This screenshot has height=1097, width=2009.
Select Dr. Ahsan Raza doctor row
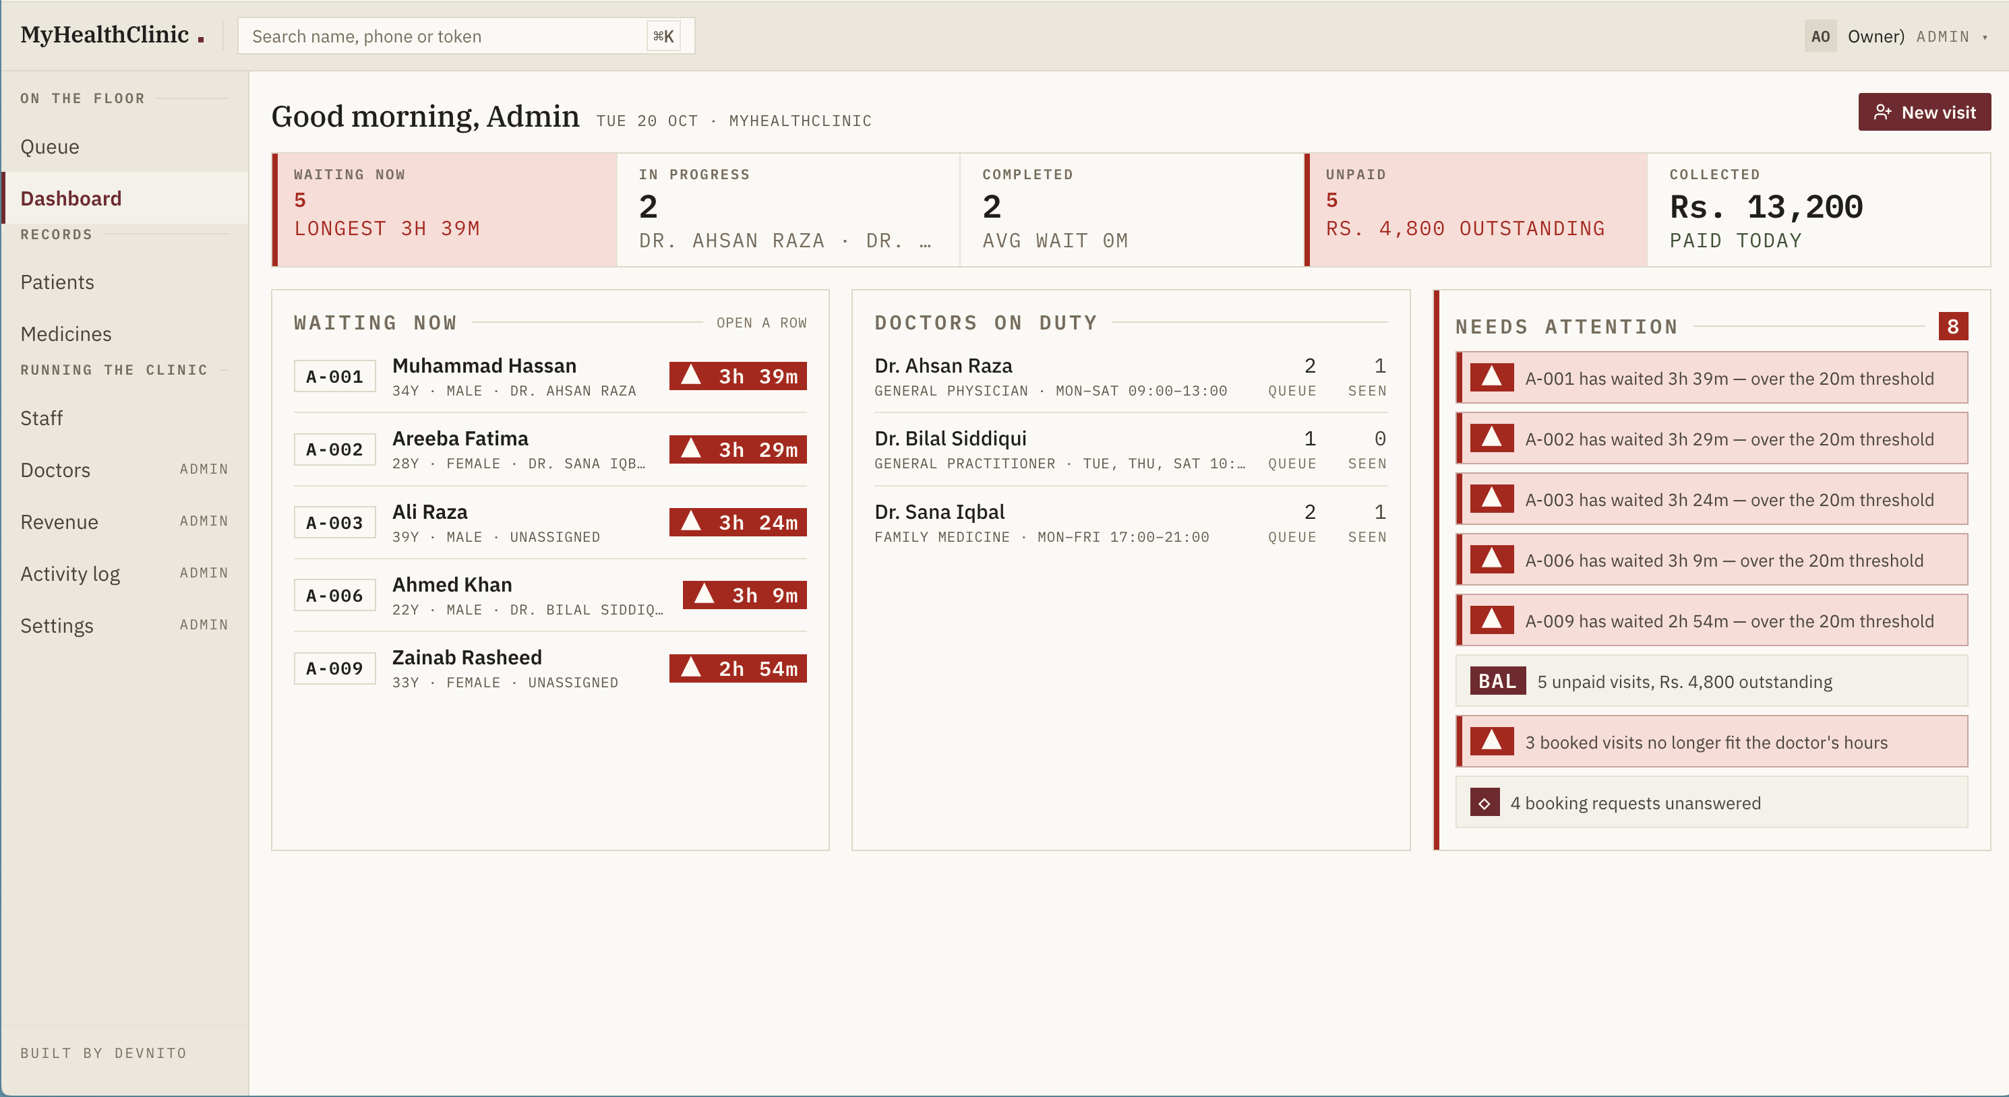1131,377
